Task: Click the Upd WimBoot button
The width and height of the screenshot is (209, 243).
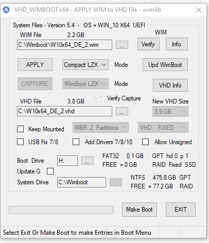Action: (165, 65)
